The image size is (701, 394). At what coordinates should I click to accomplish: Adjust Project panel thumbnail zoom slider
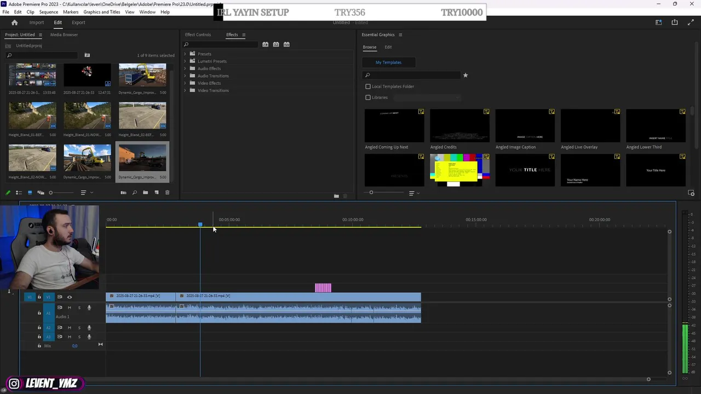tap(50, 193)
